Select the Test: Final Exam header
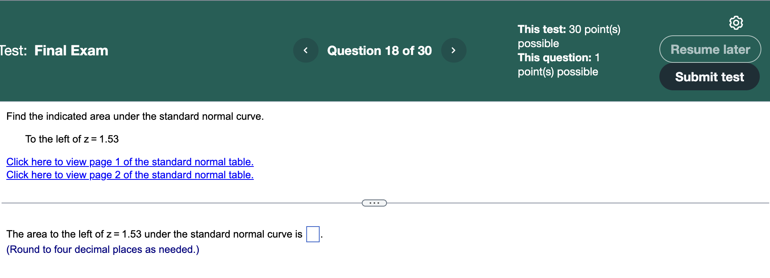This screenshot has width=770, height=278. point(54,50)
